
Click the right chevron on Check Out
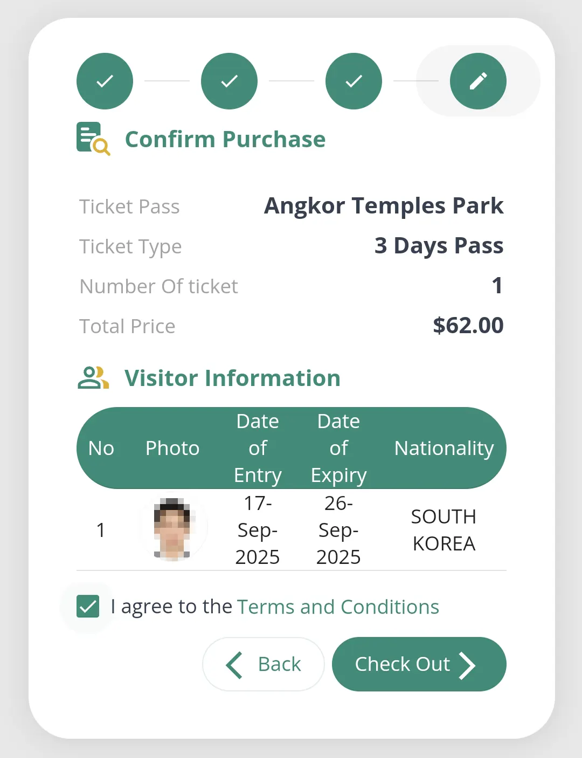467,665
